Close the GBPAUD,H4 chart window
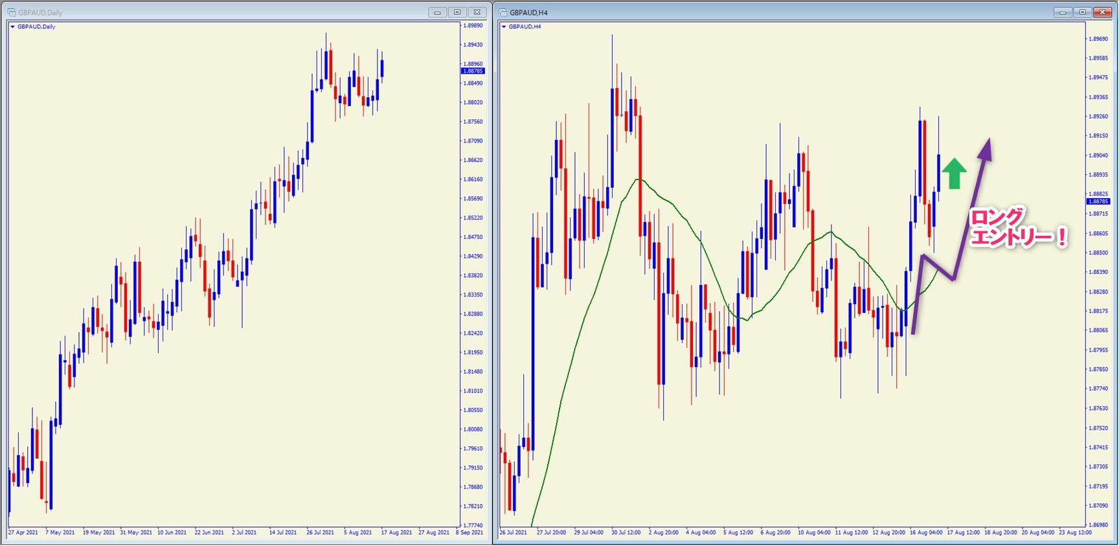 point(1103,12)
